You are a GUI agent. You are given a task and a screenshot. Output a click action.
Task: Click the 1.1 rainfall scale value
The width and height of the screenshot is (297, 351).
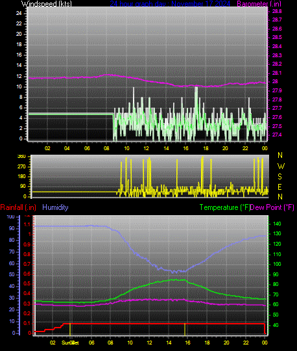point(27,224)
